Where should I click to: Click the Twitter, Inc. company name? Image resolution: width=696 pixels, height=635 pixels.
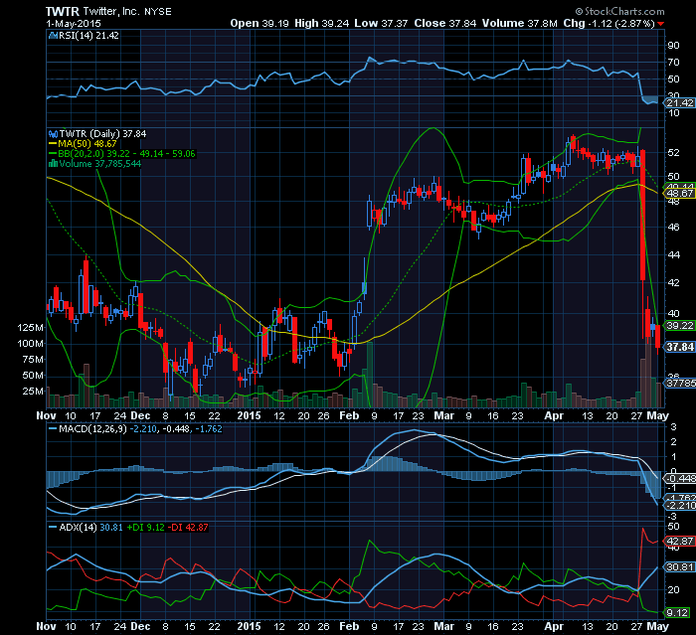[x=111, y=12]
